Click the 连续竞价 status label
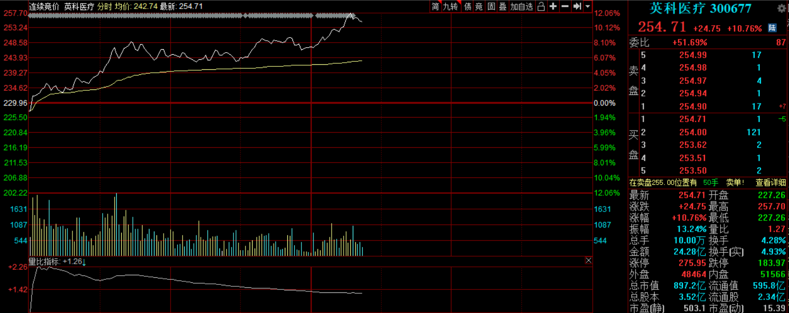Image resolution: width=789 pixels, height=313 pixels. coord(44,7)
